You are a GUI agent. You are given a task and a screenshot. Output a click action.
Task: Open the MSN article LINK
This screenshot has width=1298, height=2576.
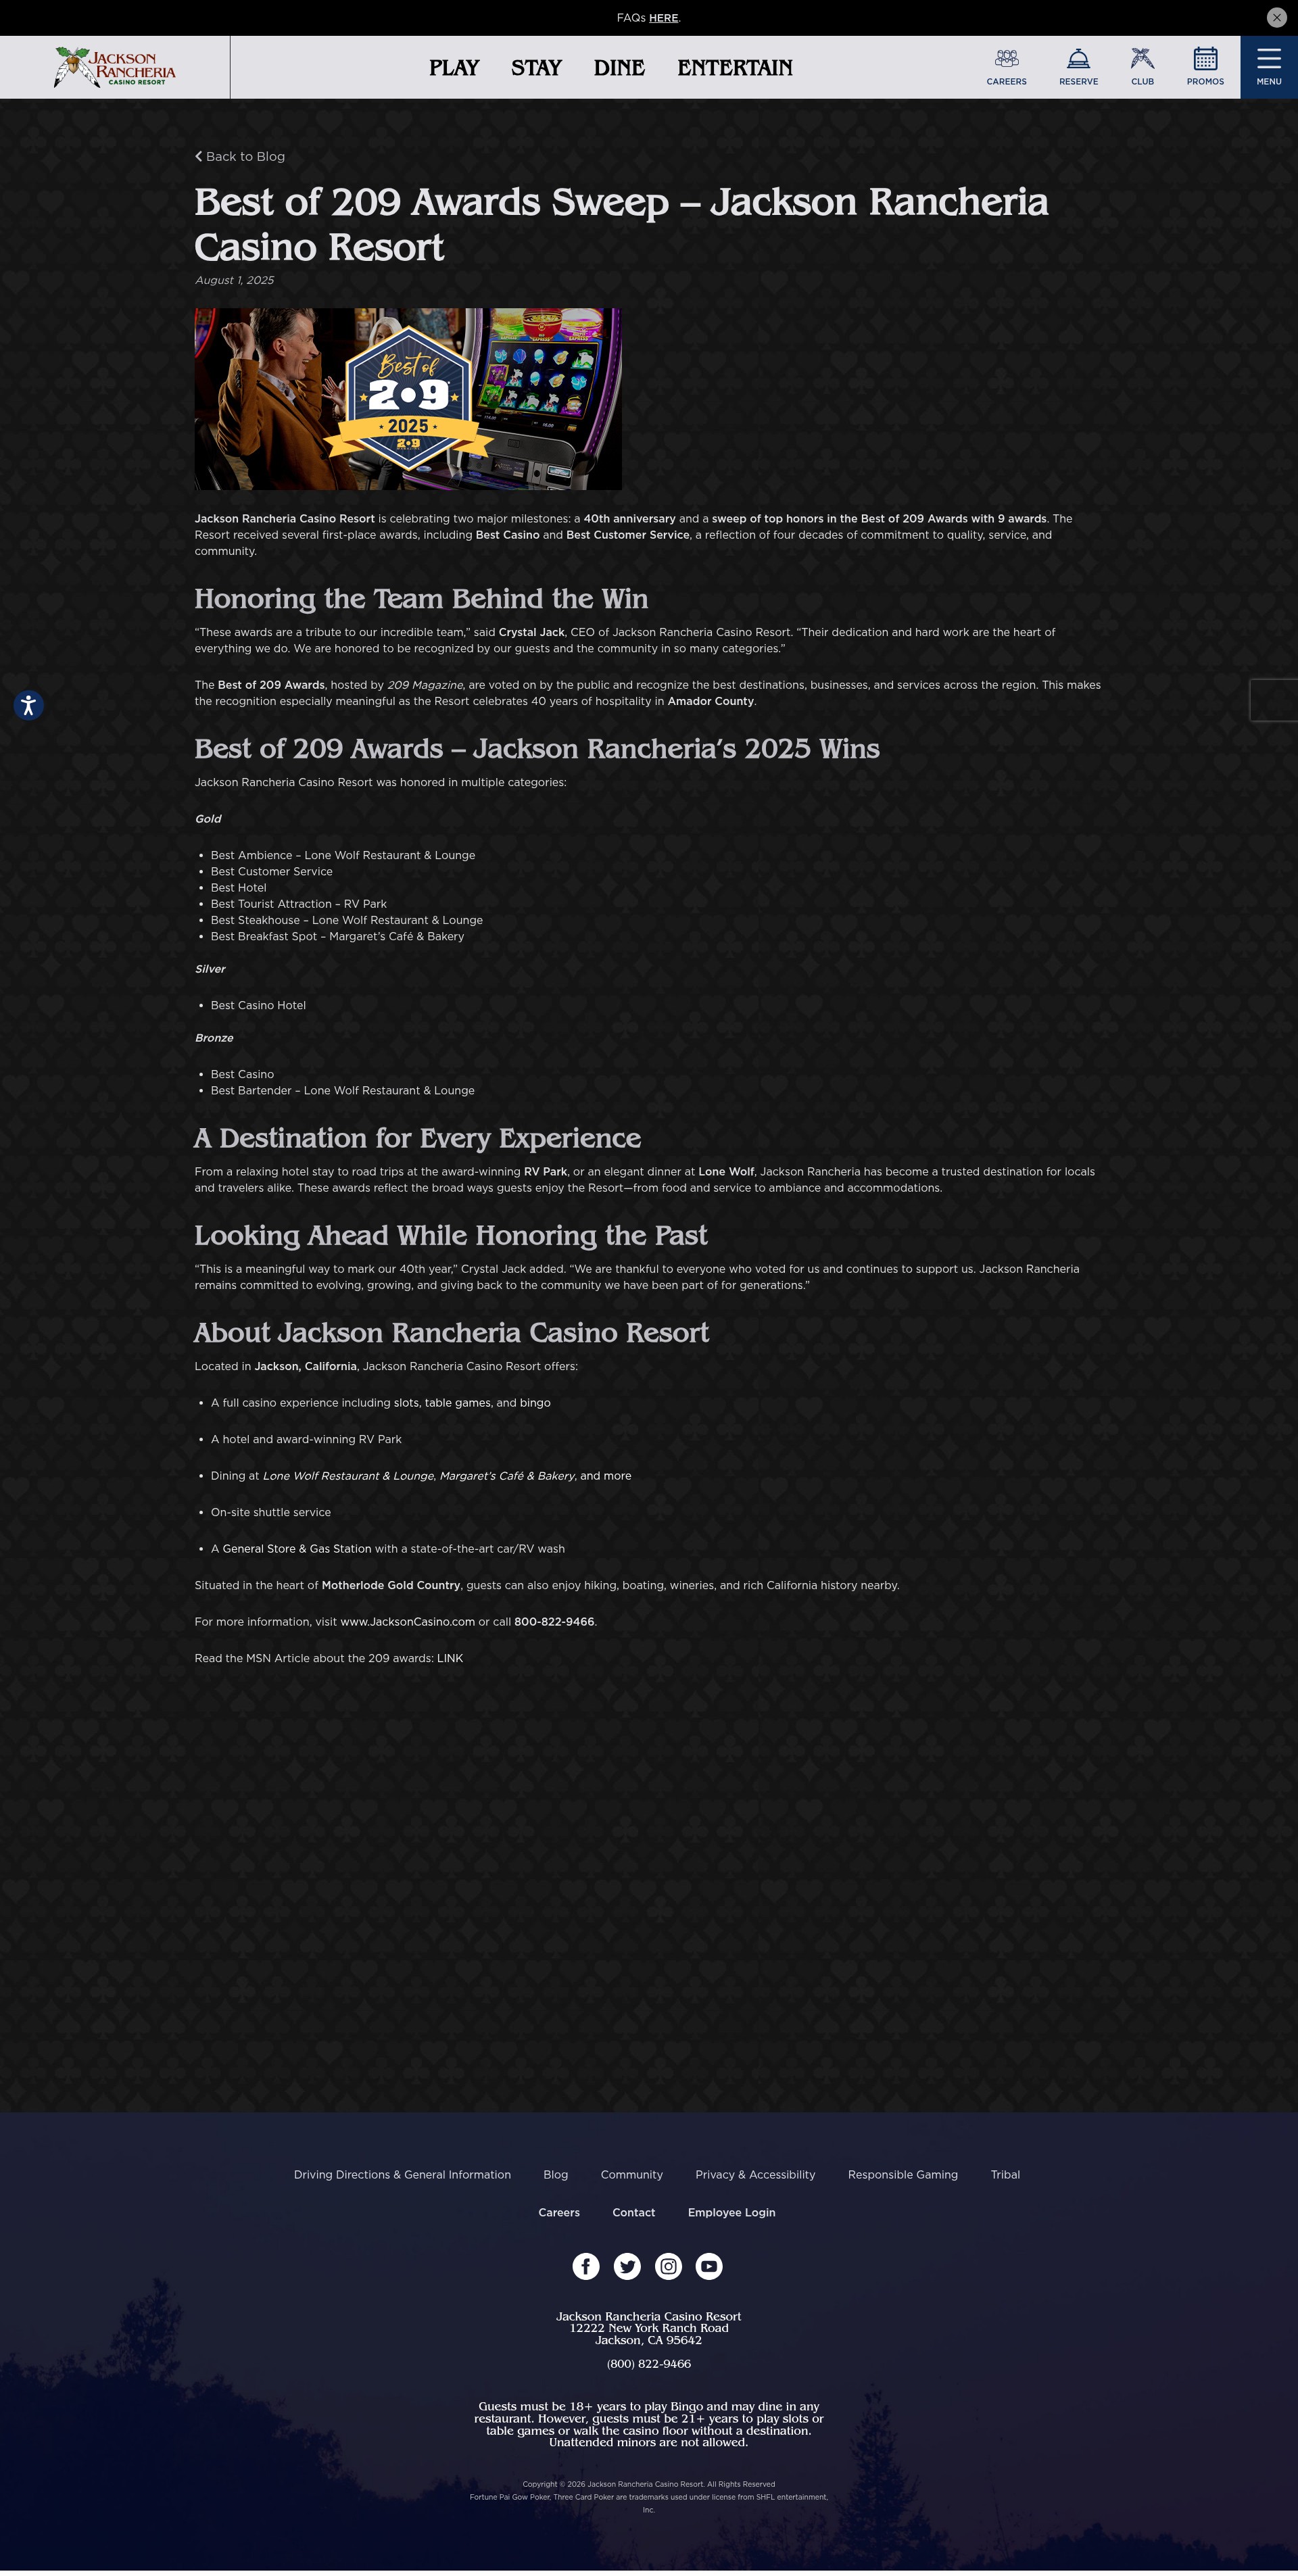click(x=450, y=1658)
